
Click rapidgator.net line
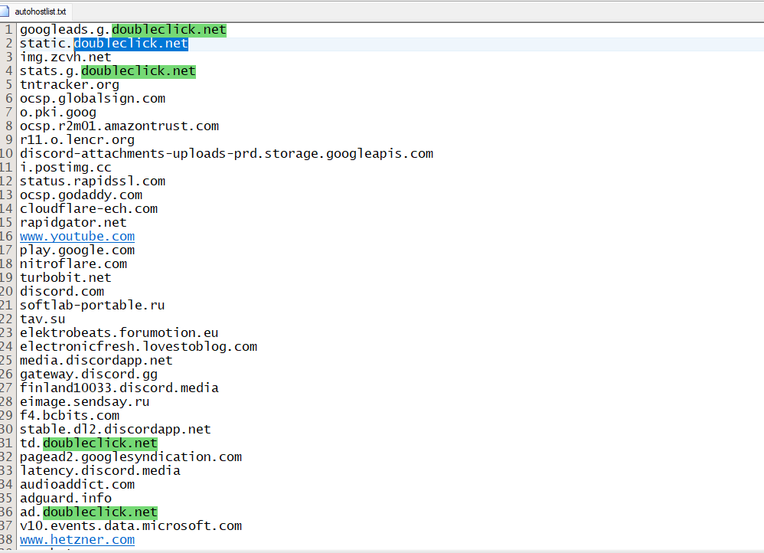73,223
